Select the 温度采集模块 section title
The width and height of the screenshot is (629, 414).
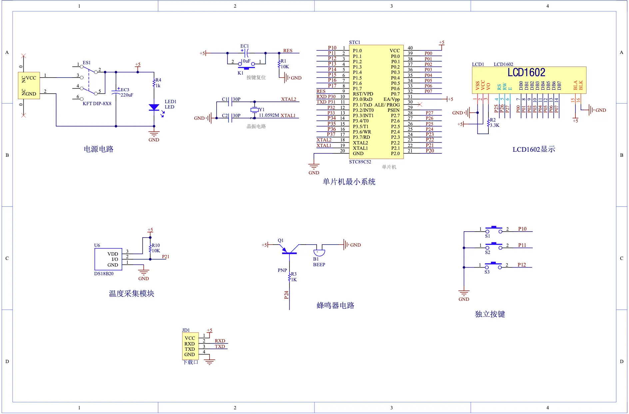pyautogui.click(x=132, y=294)
